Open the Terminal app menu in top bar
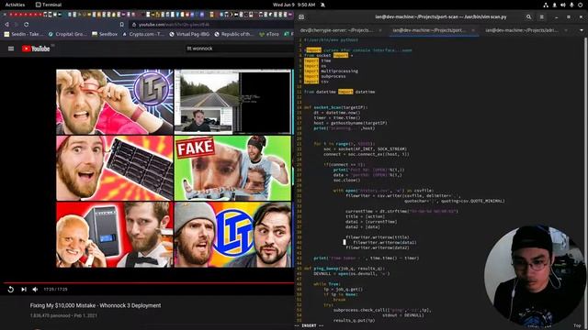The image size is (588, 330). click(x=49, y=5)
